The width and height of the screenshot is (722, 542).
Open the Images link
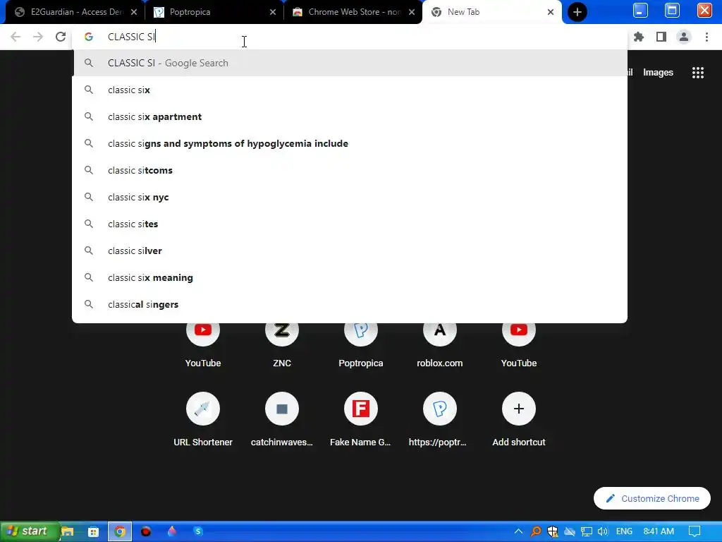[x=658, y=73]
